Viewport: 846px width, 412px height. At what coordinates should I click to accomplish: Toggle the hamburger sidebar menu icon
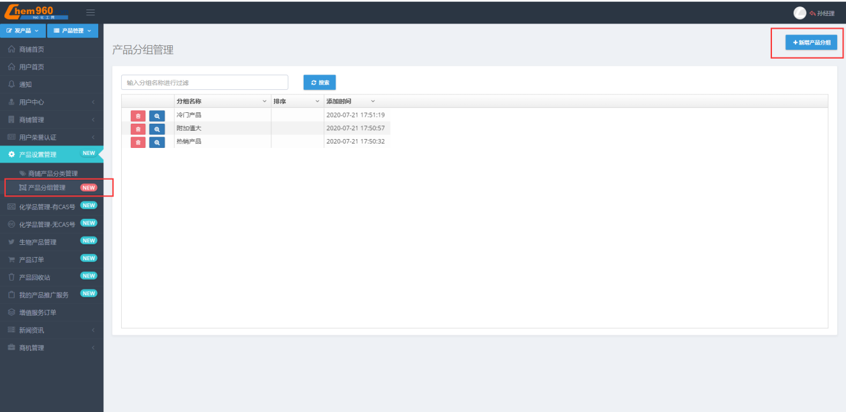[x=91, y=12]
